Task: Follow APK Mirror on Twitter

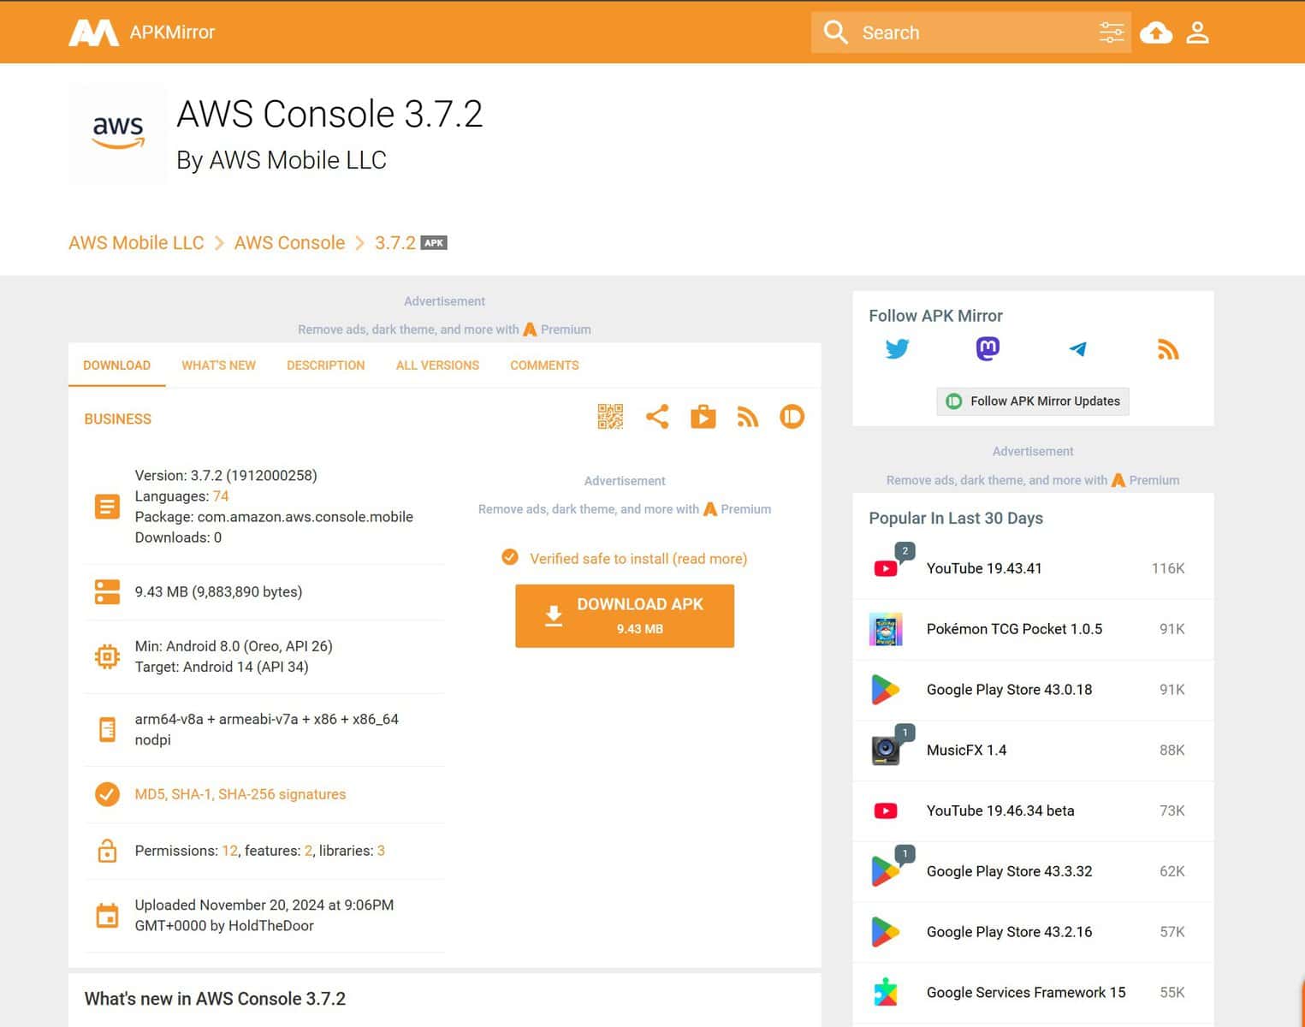Action: 896,348
